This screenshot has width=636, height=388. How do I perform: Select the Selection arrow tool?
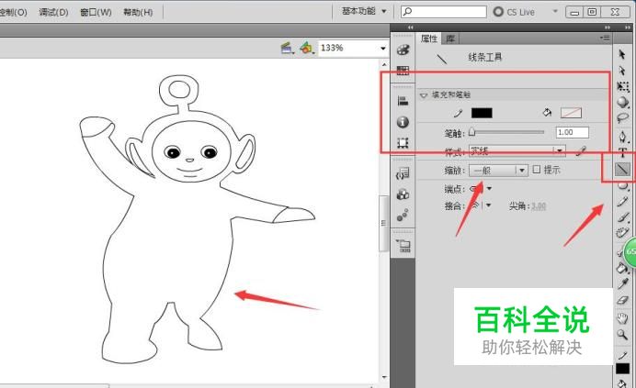(x=622, y=54)
